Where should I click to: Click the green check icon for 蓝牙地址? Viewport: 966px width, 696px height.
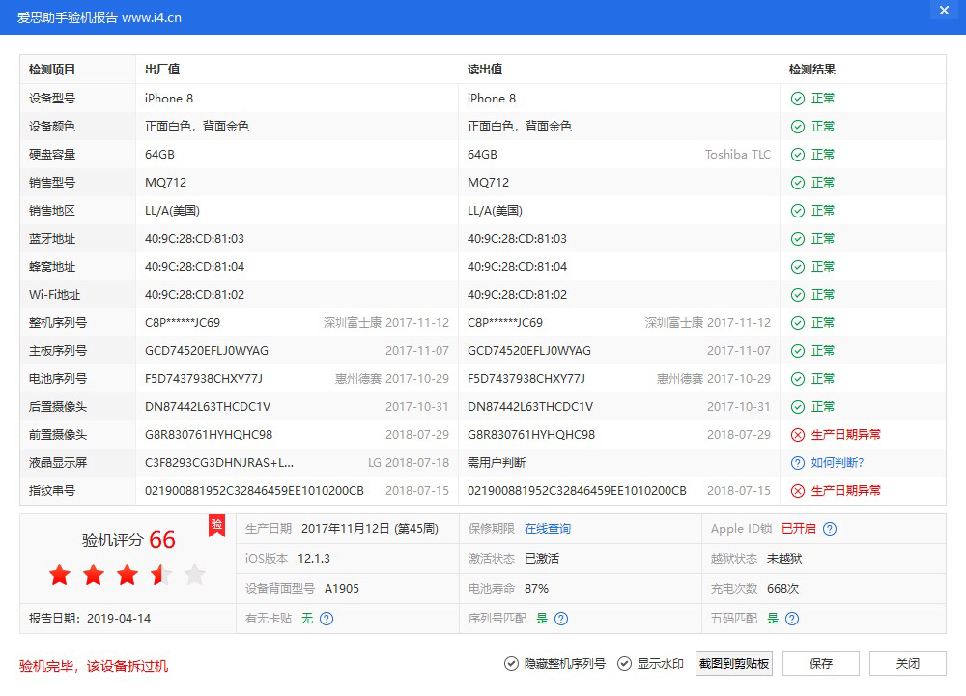tap(798, 239)
